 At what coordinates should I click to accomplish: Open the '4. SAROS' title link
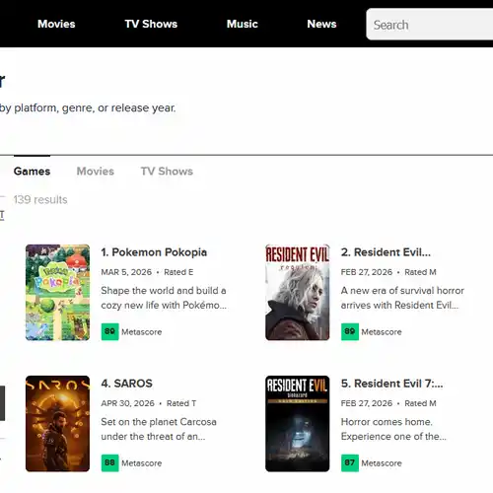[126, 384]
